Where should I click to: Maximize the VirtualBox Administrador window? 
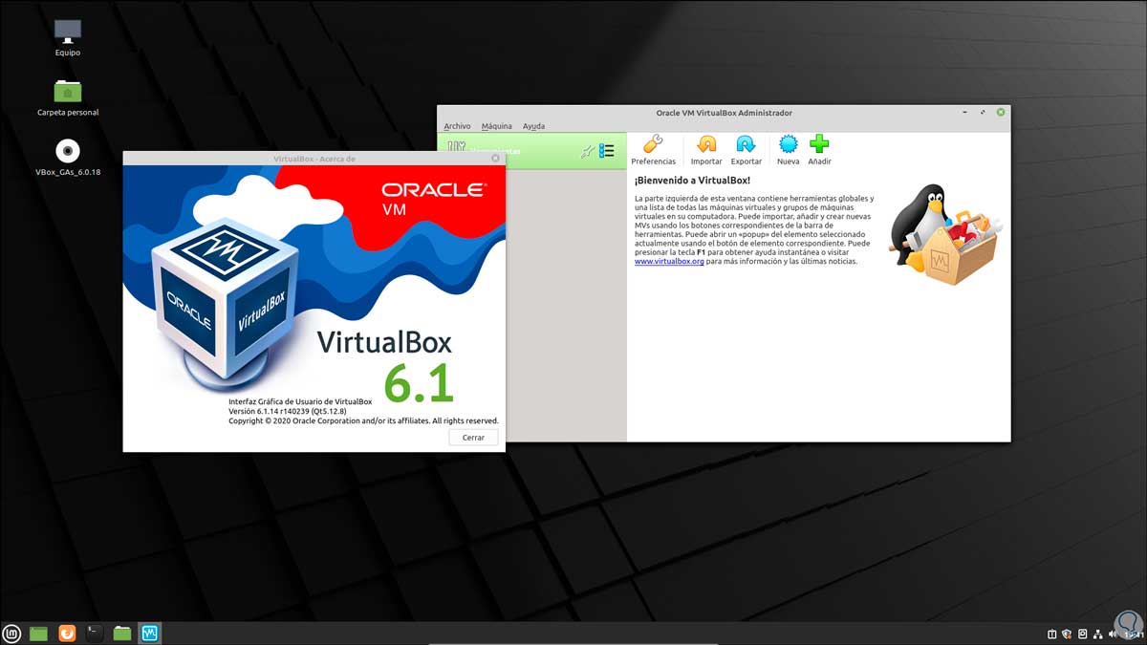click(985, 113)
